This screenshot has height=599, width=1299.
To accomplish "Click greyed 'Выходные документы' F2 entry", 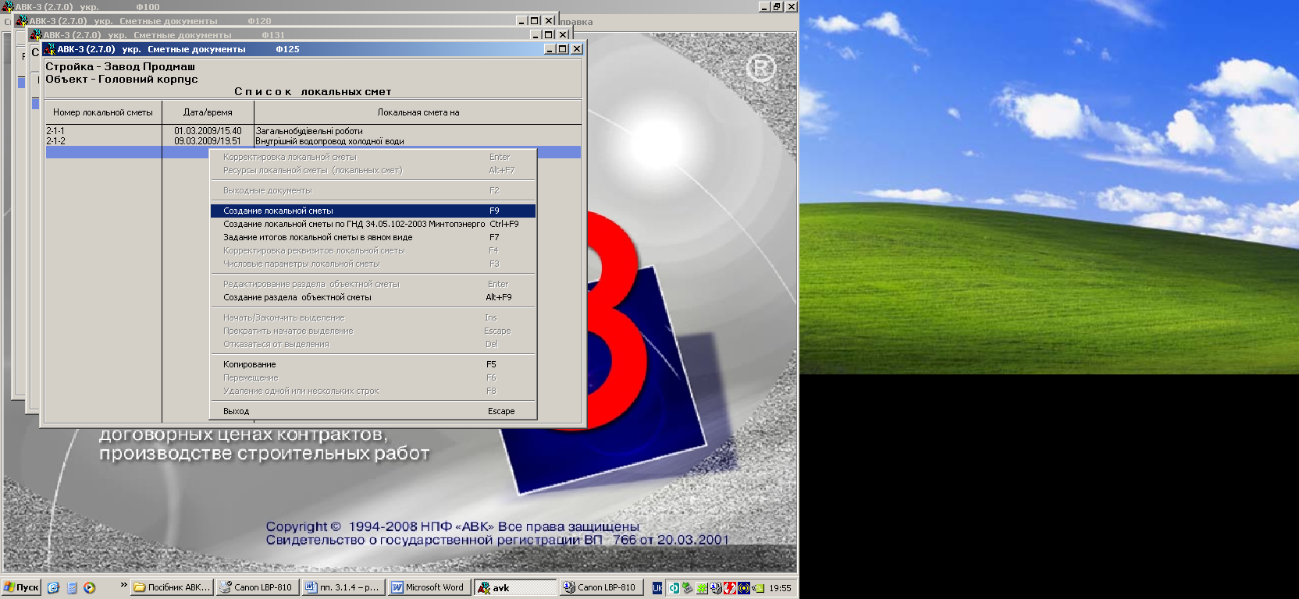I will 373,190.
